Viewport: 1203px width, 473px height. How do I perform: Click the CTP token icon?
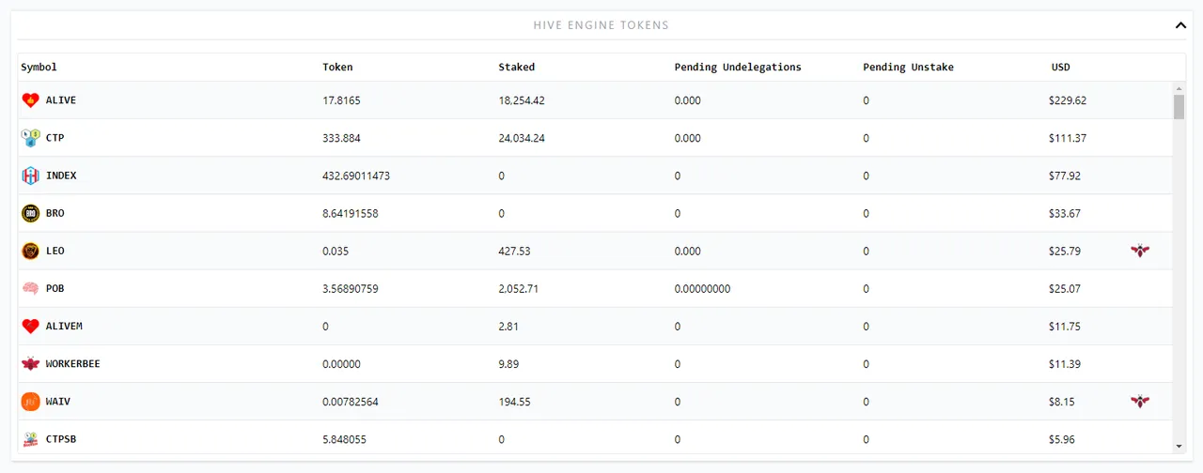tap(30, 138)
